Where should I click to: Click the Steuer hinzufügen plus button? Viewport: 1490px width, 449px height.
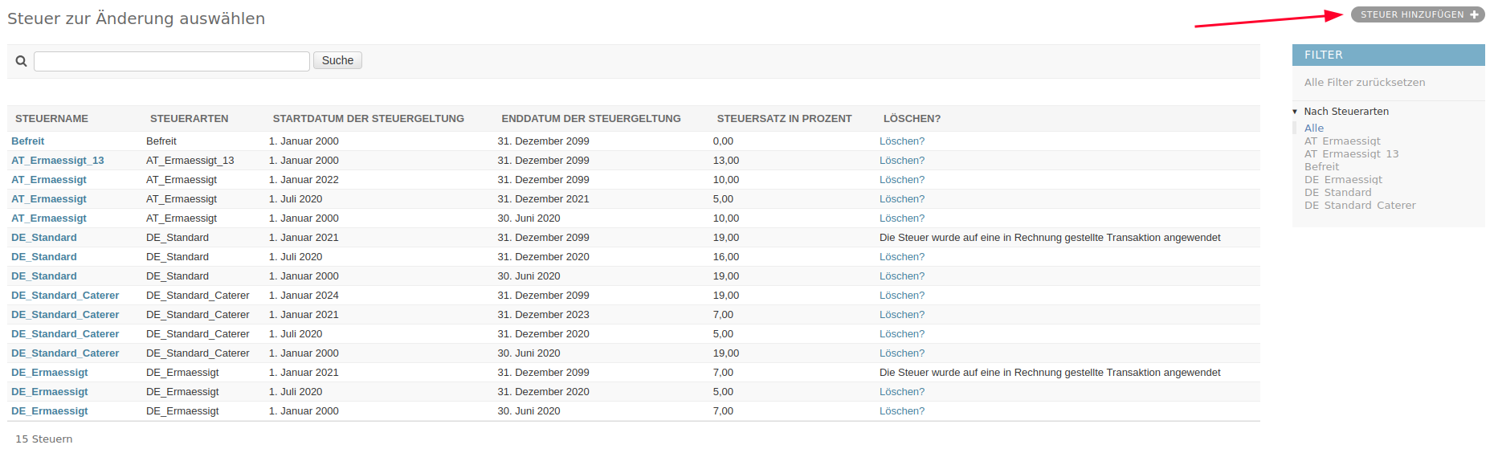tap(1418, 14)
